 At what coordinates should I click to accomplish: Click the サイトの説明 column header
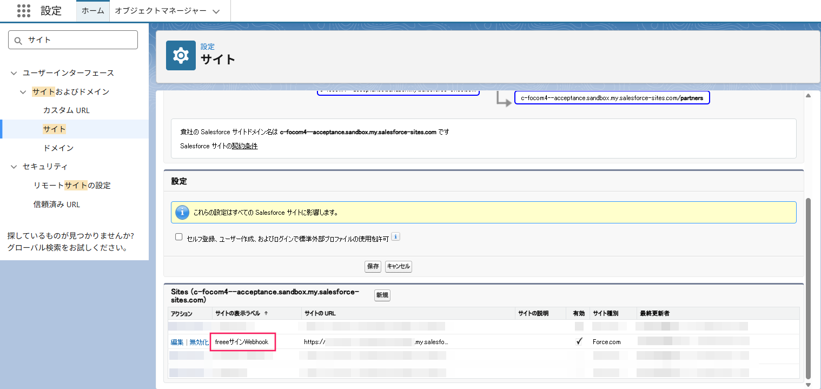[533, 313]
